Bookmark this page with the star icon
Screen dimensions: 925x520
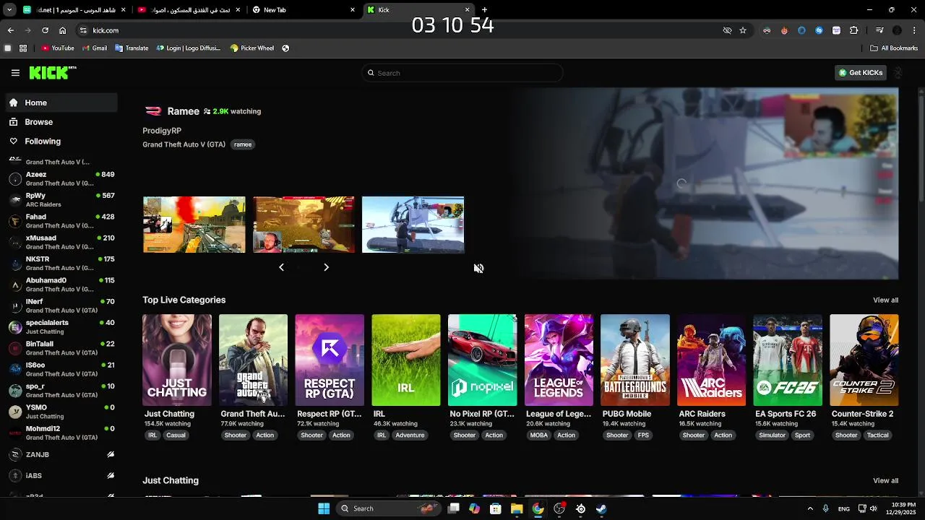point(743,30)
